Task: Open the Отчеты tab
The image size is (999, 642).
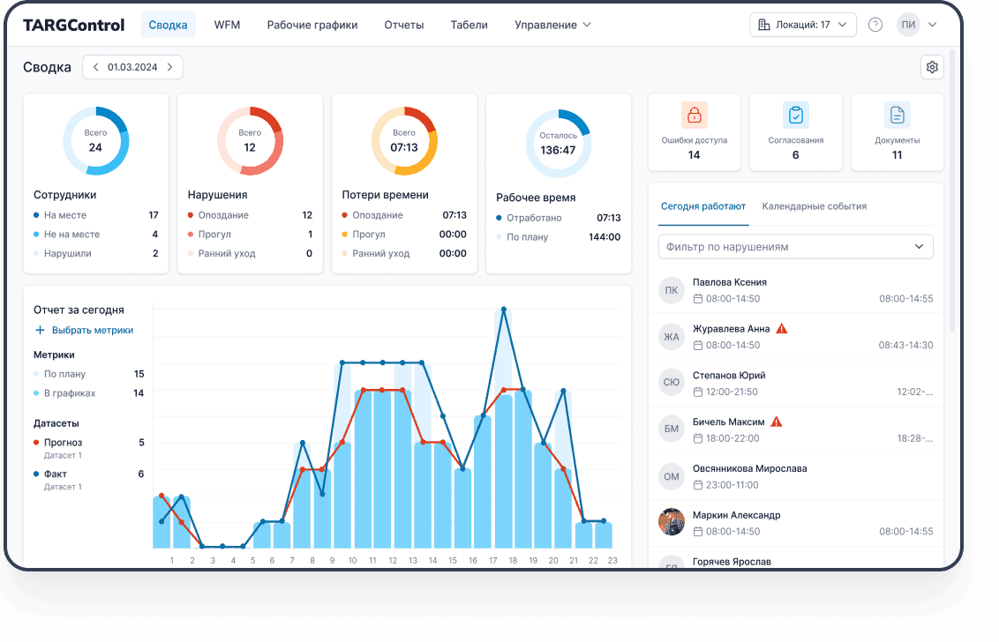Action: pos(404,25)
